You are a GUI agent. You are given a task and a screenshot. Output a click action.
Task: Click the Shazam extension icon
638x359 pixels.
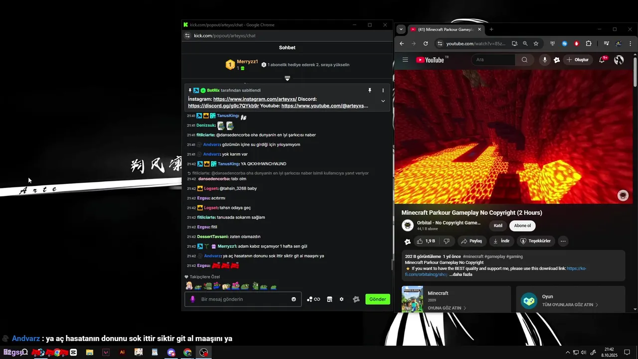[x=565, y=43]
